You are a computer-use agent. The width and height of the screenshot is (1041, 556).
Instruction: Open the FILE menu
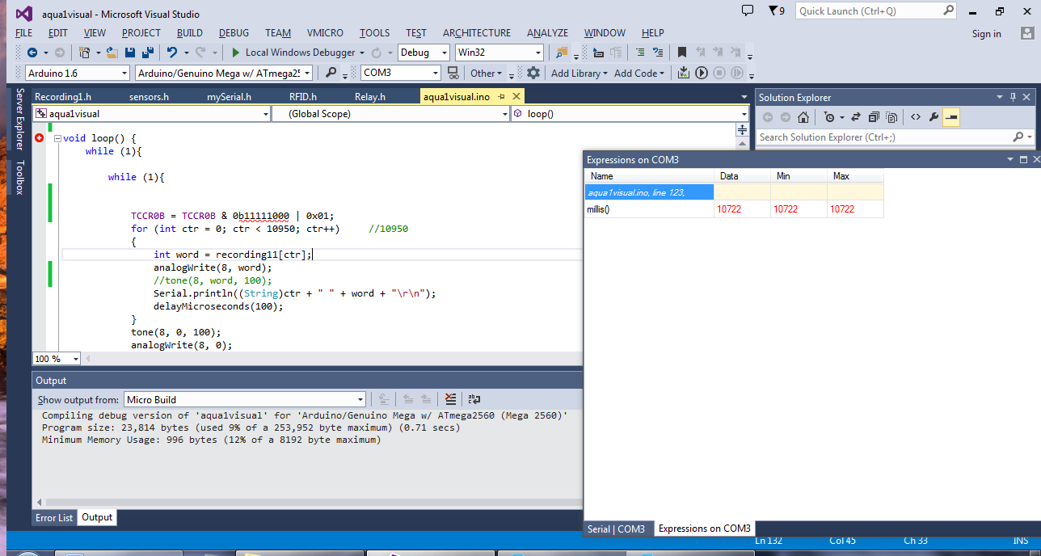coord(23,33)
